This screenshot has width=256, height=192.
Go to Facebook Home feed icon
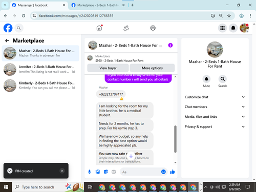99,28
